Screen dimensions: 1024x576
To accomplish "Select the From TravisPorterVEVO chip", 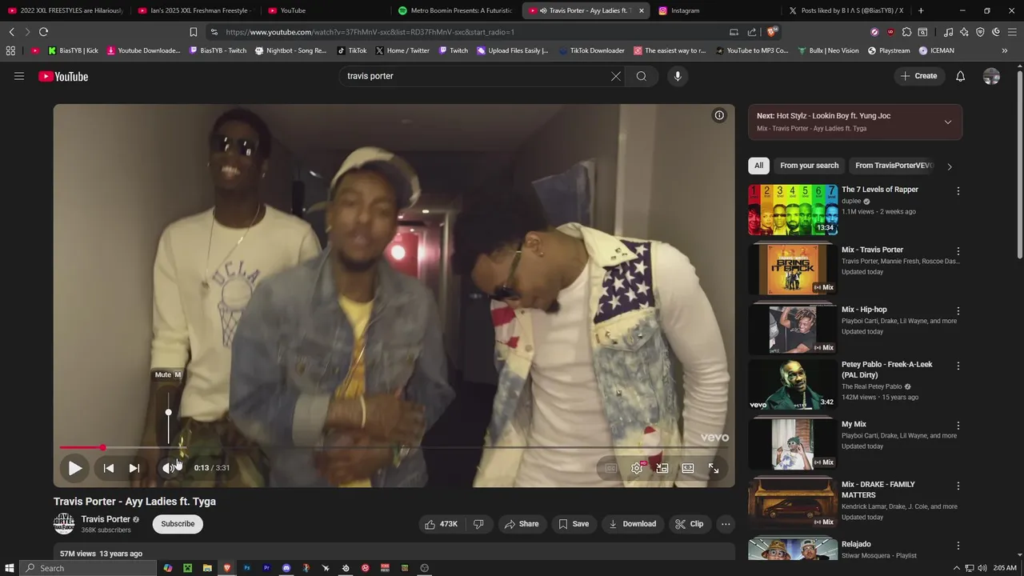I will 894,166.
